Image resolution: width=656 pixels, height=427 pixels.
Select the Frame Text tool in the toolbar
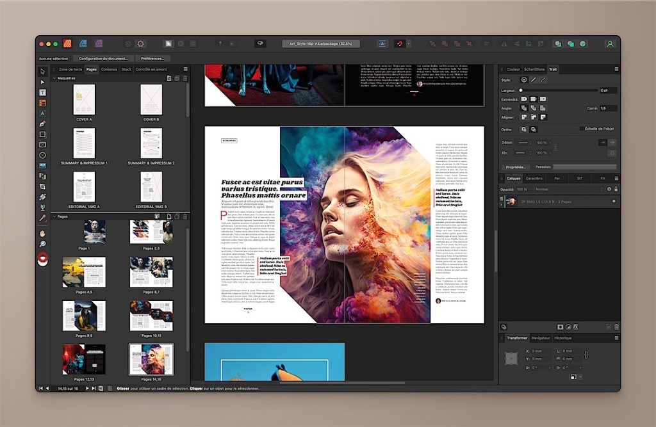(x=43, y=92)
